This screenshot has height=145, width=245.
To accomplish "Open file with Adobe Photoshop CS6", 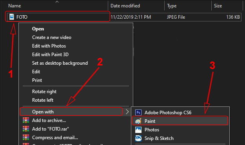I will click(168, 113).
